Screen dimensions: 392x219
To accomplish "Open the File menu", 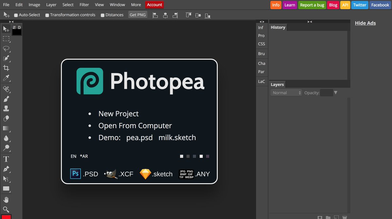I will [x=6, y=5].
